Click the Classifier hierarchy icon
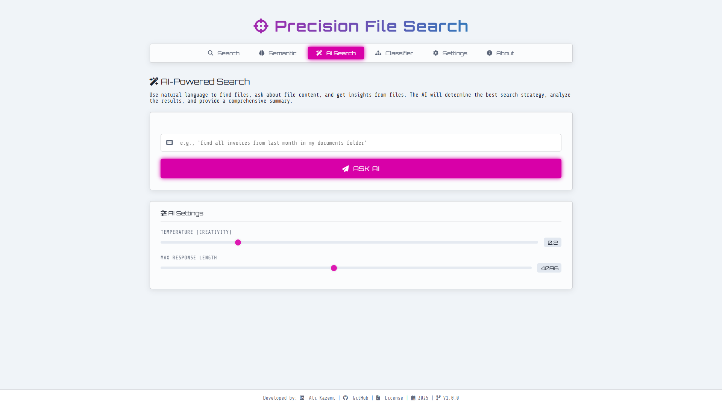Screen dimensions: 722x406 click(x=378, y=53)
